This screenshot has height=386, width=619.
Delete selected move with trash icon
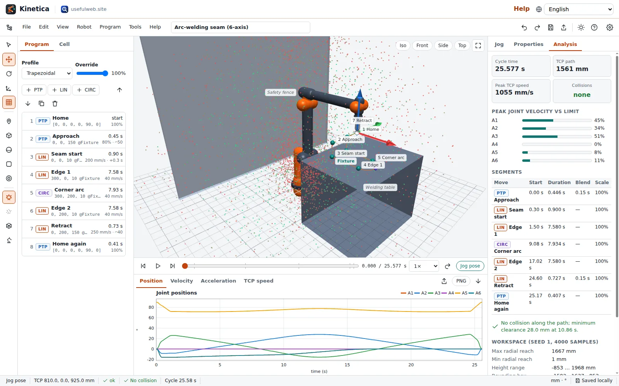click(55, 103)
